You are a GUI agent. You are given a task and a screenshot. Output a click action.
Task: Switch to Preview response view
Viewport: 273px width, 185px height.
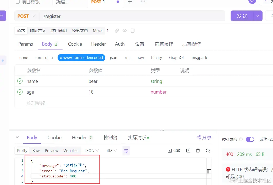coord(52,151)
